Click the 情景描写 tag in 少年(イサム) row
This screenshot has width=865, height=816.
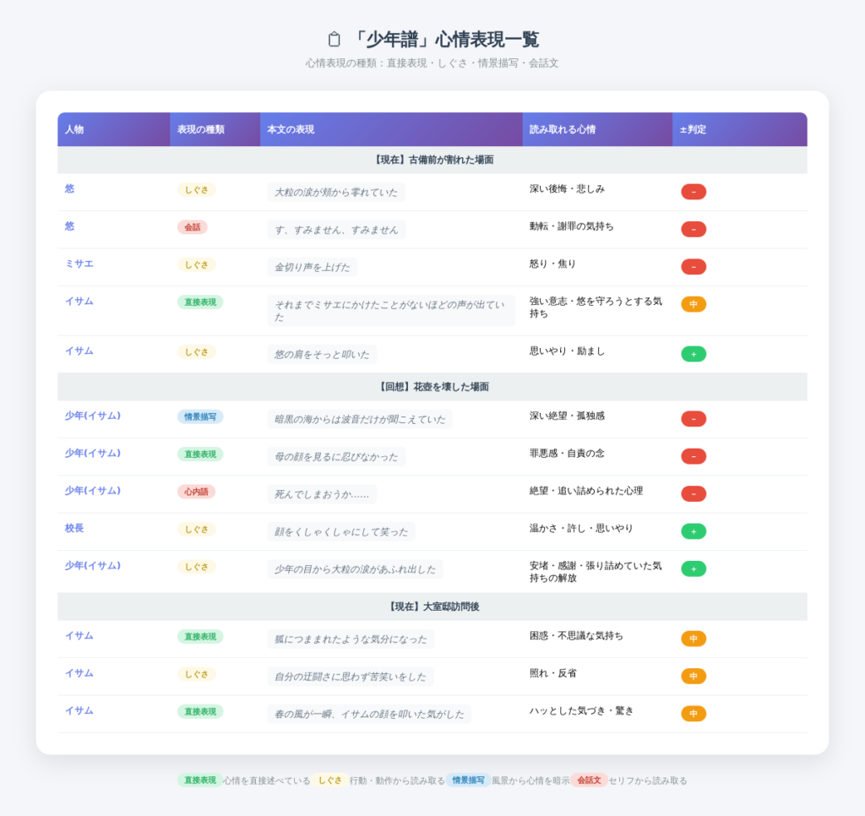coord(200,416)
